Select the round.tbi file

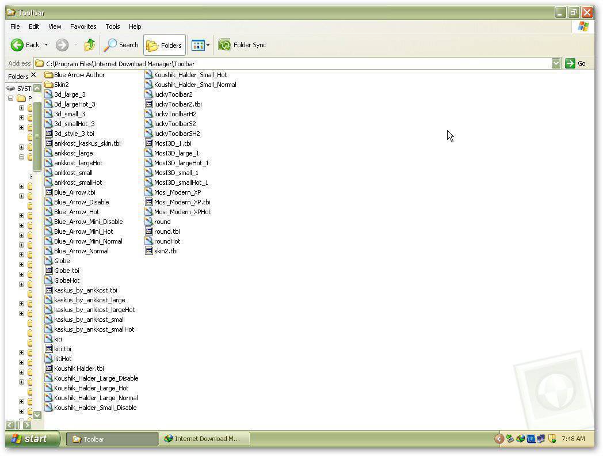[x=162, y=231]
